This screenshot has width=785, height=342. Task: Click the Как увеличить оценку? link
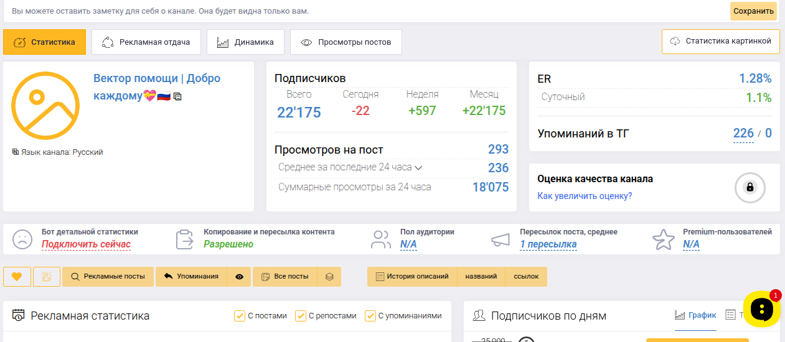tap(585, 196)
